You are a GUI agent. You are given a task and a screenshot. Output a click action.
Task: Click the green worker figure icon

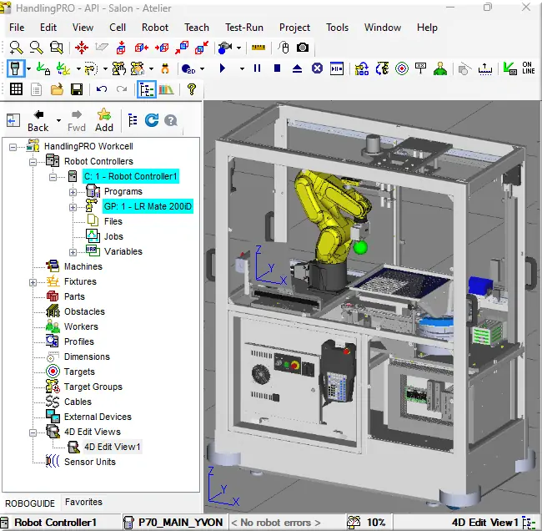440,68
